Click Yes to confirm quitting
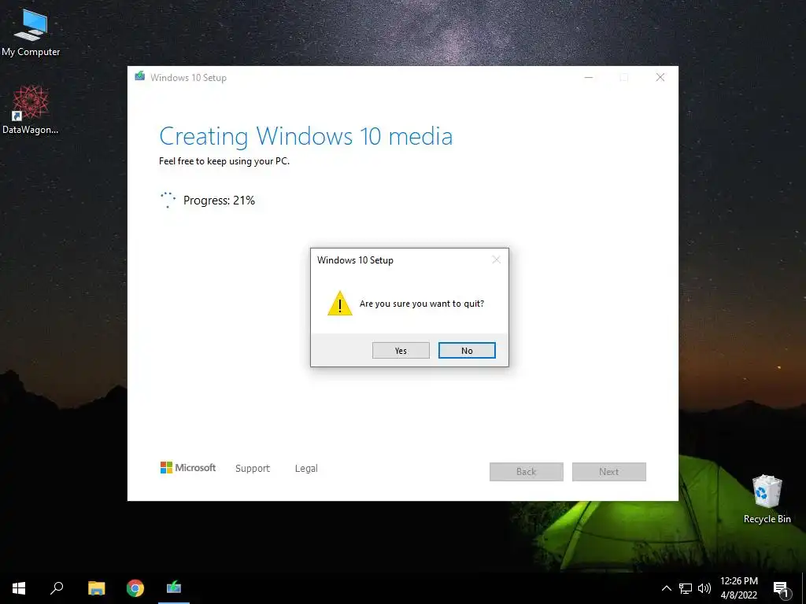 pyautogui.click(x=401, y=350)
